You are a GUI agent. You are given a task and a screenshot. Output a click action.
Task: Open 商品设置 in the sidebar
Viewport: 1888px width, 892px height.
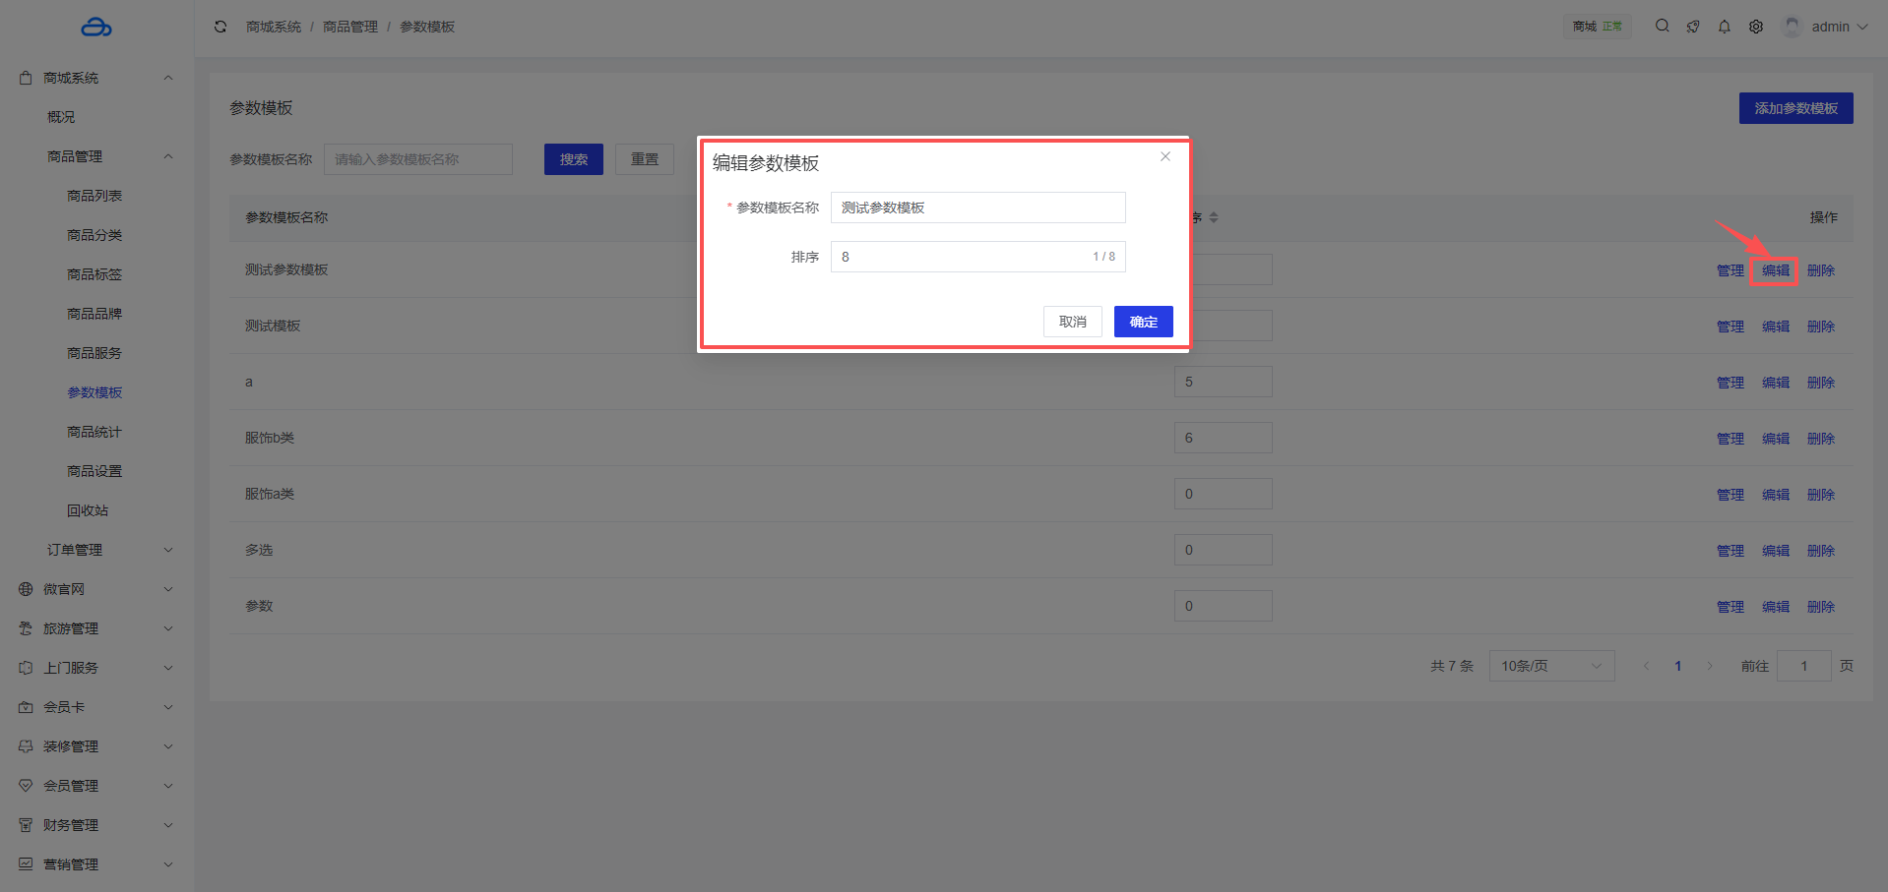pos(94,471)
